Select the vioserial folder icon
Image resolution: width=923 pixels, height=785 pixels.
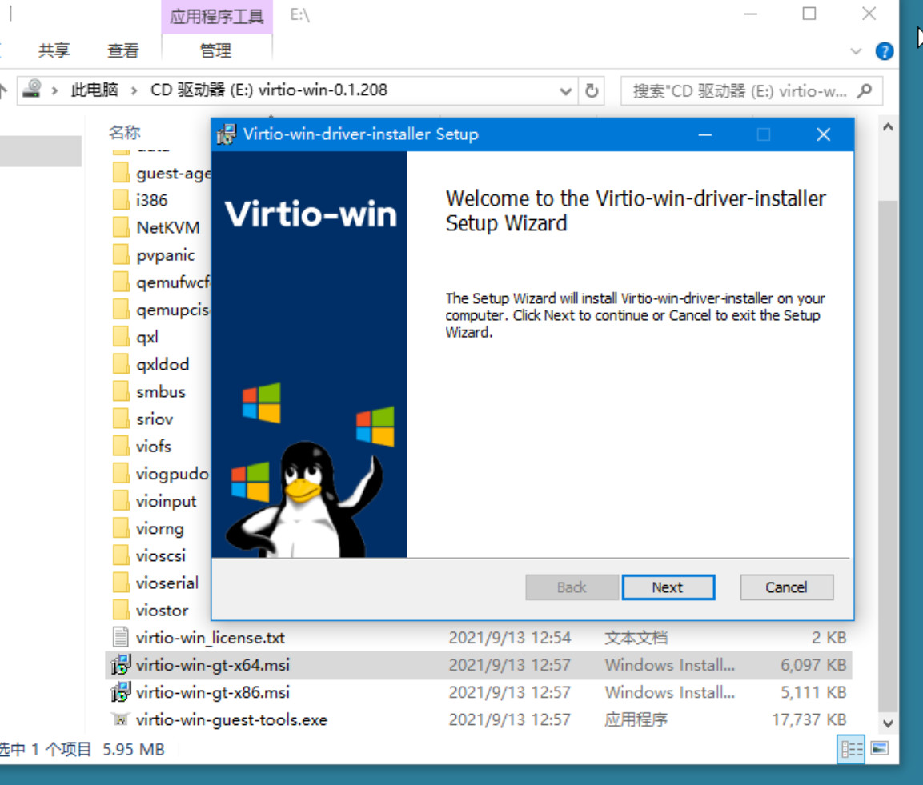click(x=121, y=583)
